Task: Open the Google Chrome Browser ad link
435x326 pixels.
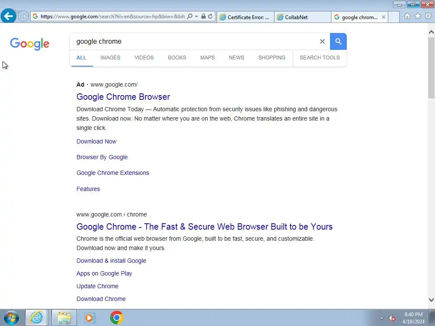Action: [x=123, y=97]
